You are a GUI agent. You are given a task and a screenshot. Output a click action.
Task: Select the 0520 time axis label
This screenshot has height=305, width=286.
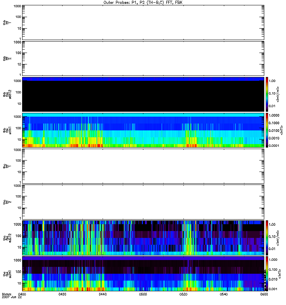[x=183, y=294]
